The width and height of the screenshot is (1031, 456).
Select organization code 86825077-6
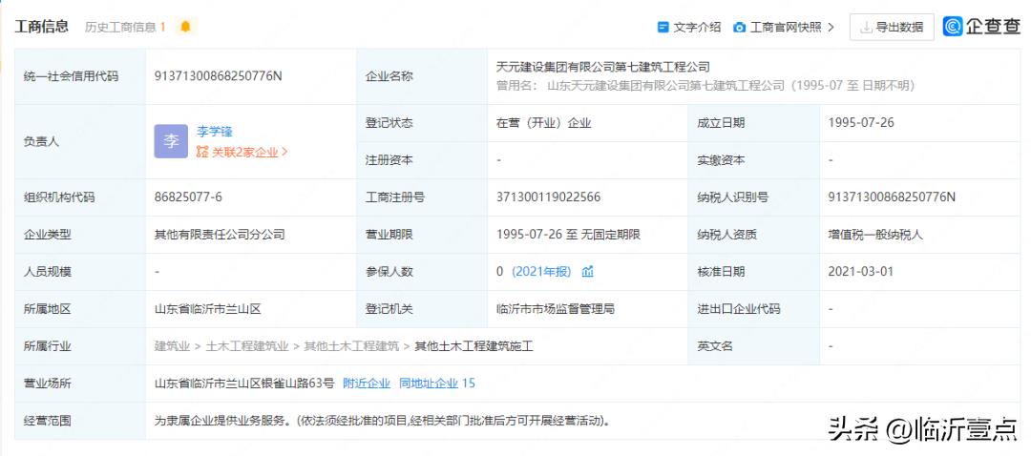click(x=188, y=197)
